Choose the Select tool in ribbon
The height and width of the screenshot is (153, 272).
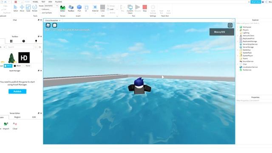(15, 8)
